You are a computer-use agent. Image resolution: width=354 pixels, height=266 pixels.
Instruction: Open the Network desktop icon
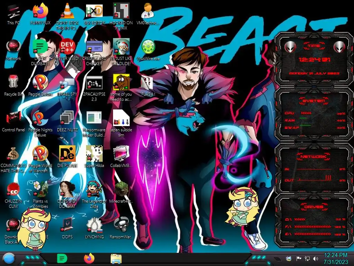coord(13,49)
